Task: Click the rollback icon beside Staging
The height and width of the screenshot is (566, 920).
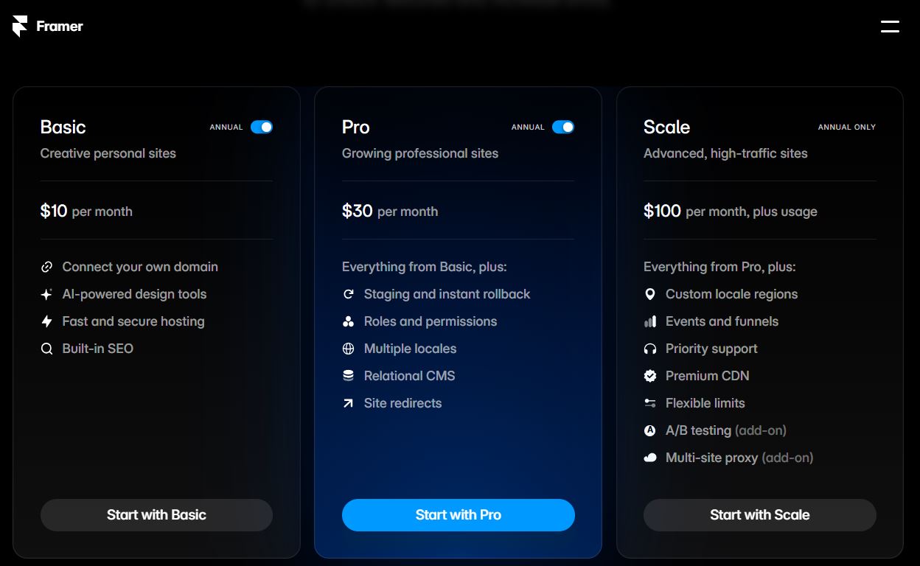Action: tap(349, 294)
